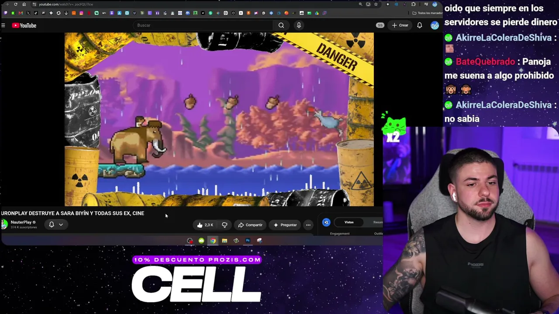Open the Google Drive bookmark
The width and height of the screenshot is (559, 314).
tap(317, 13)
